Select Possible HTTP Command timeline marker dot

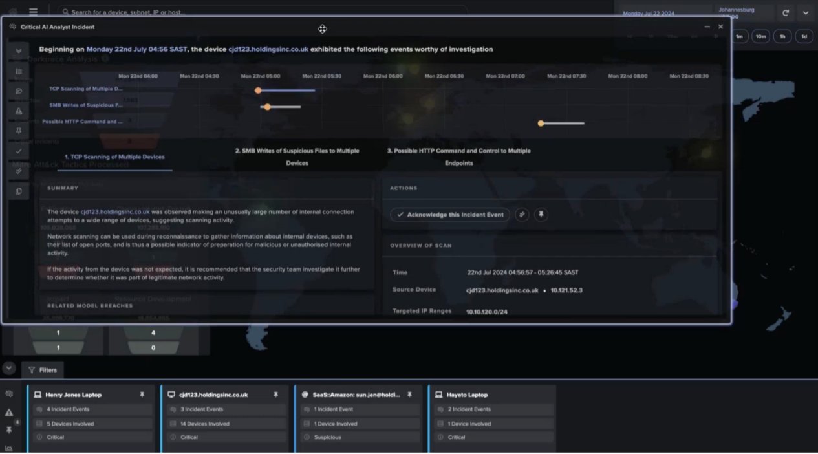[541, 123]
